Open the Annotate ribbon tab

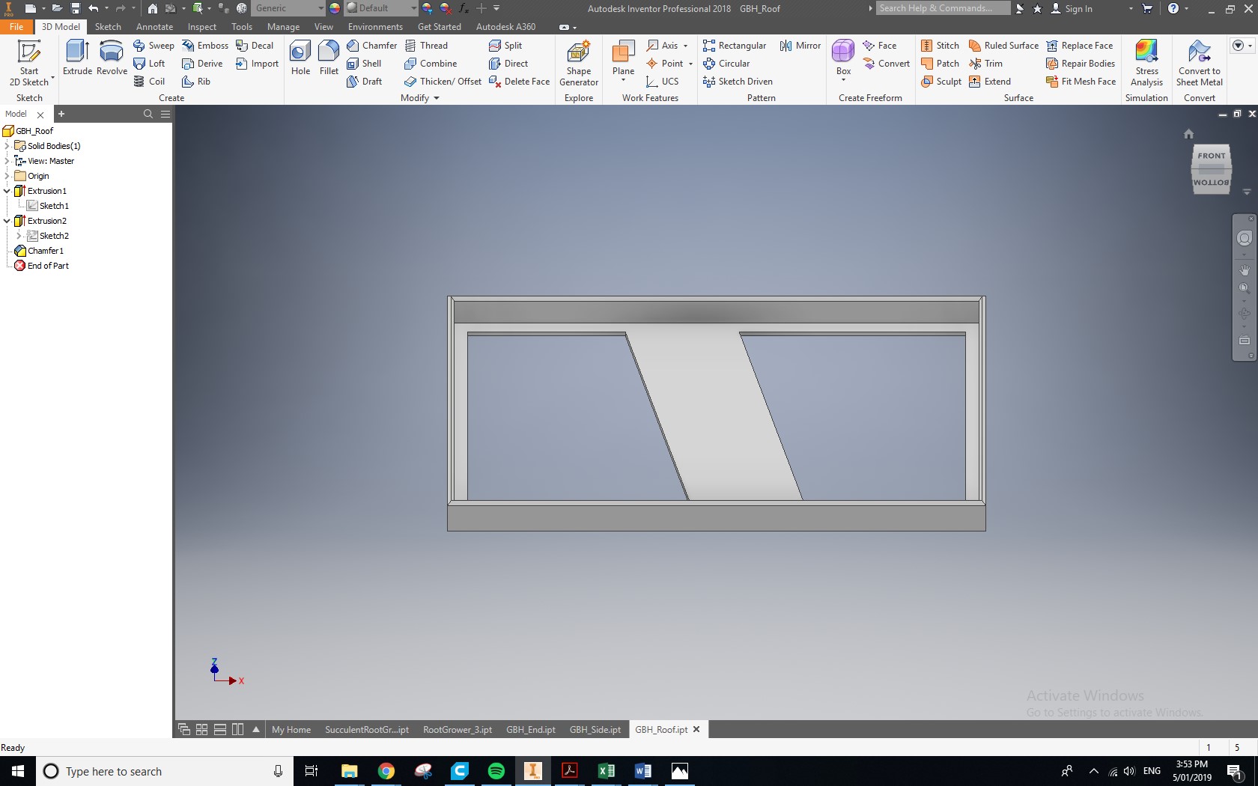154,27
